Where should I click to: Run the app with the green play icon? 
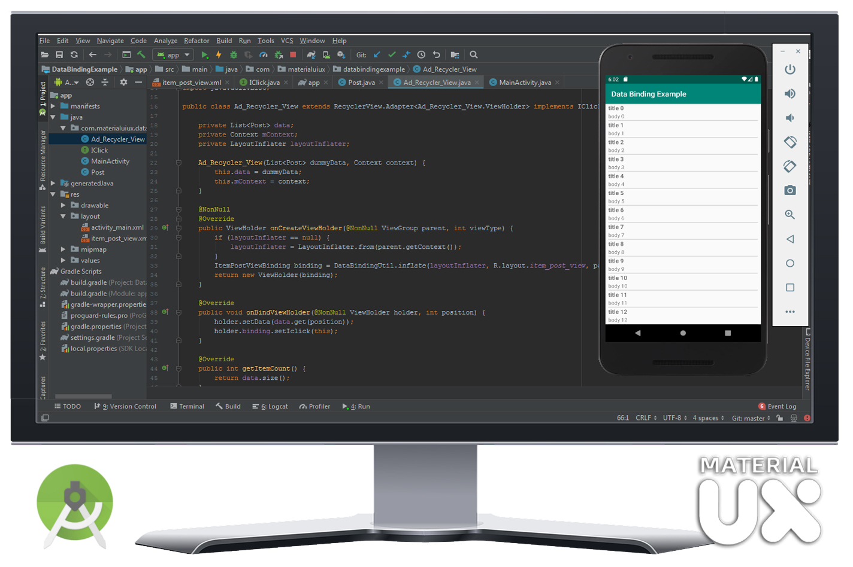204,55
